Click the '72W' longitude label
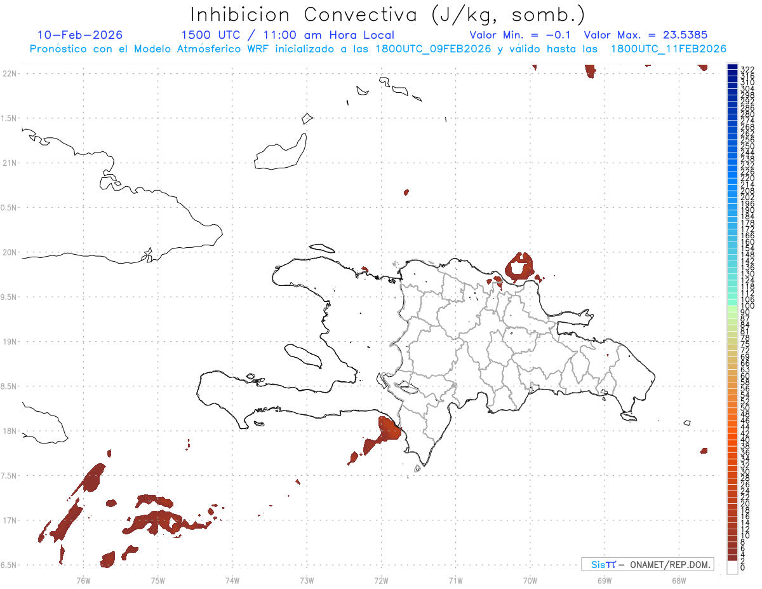Image resolution: width=762 pixels, height=589 pixels. 381,579
